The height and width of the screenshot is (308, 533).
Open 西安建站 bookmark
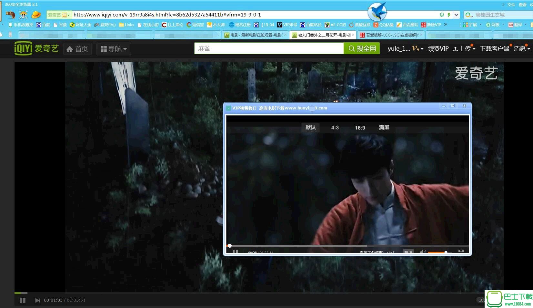(x=407, y=25)
